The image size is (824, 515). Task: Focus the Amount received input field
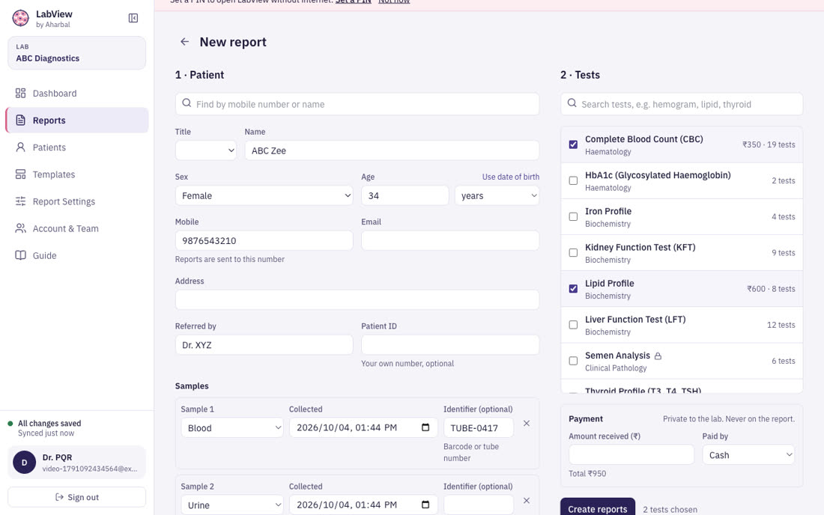pyautogui.click(x=631, y=454)
